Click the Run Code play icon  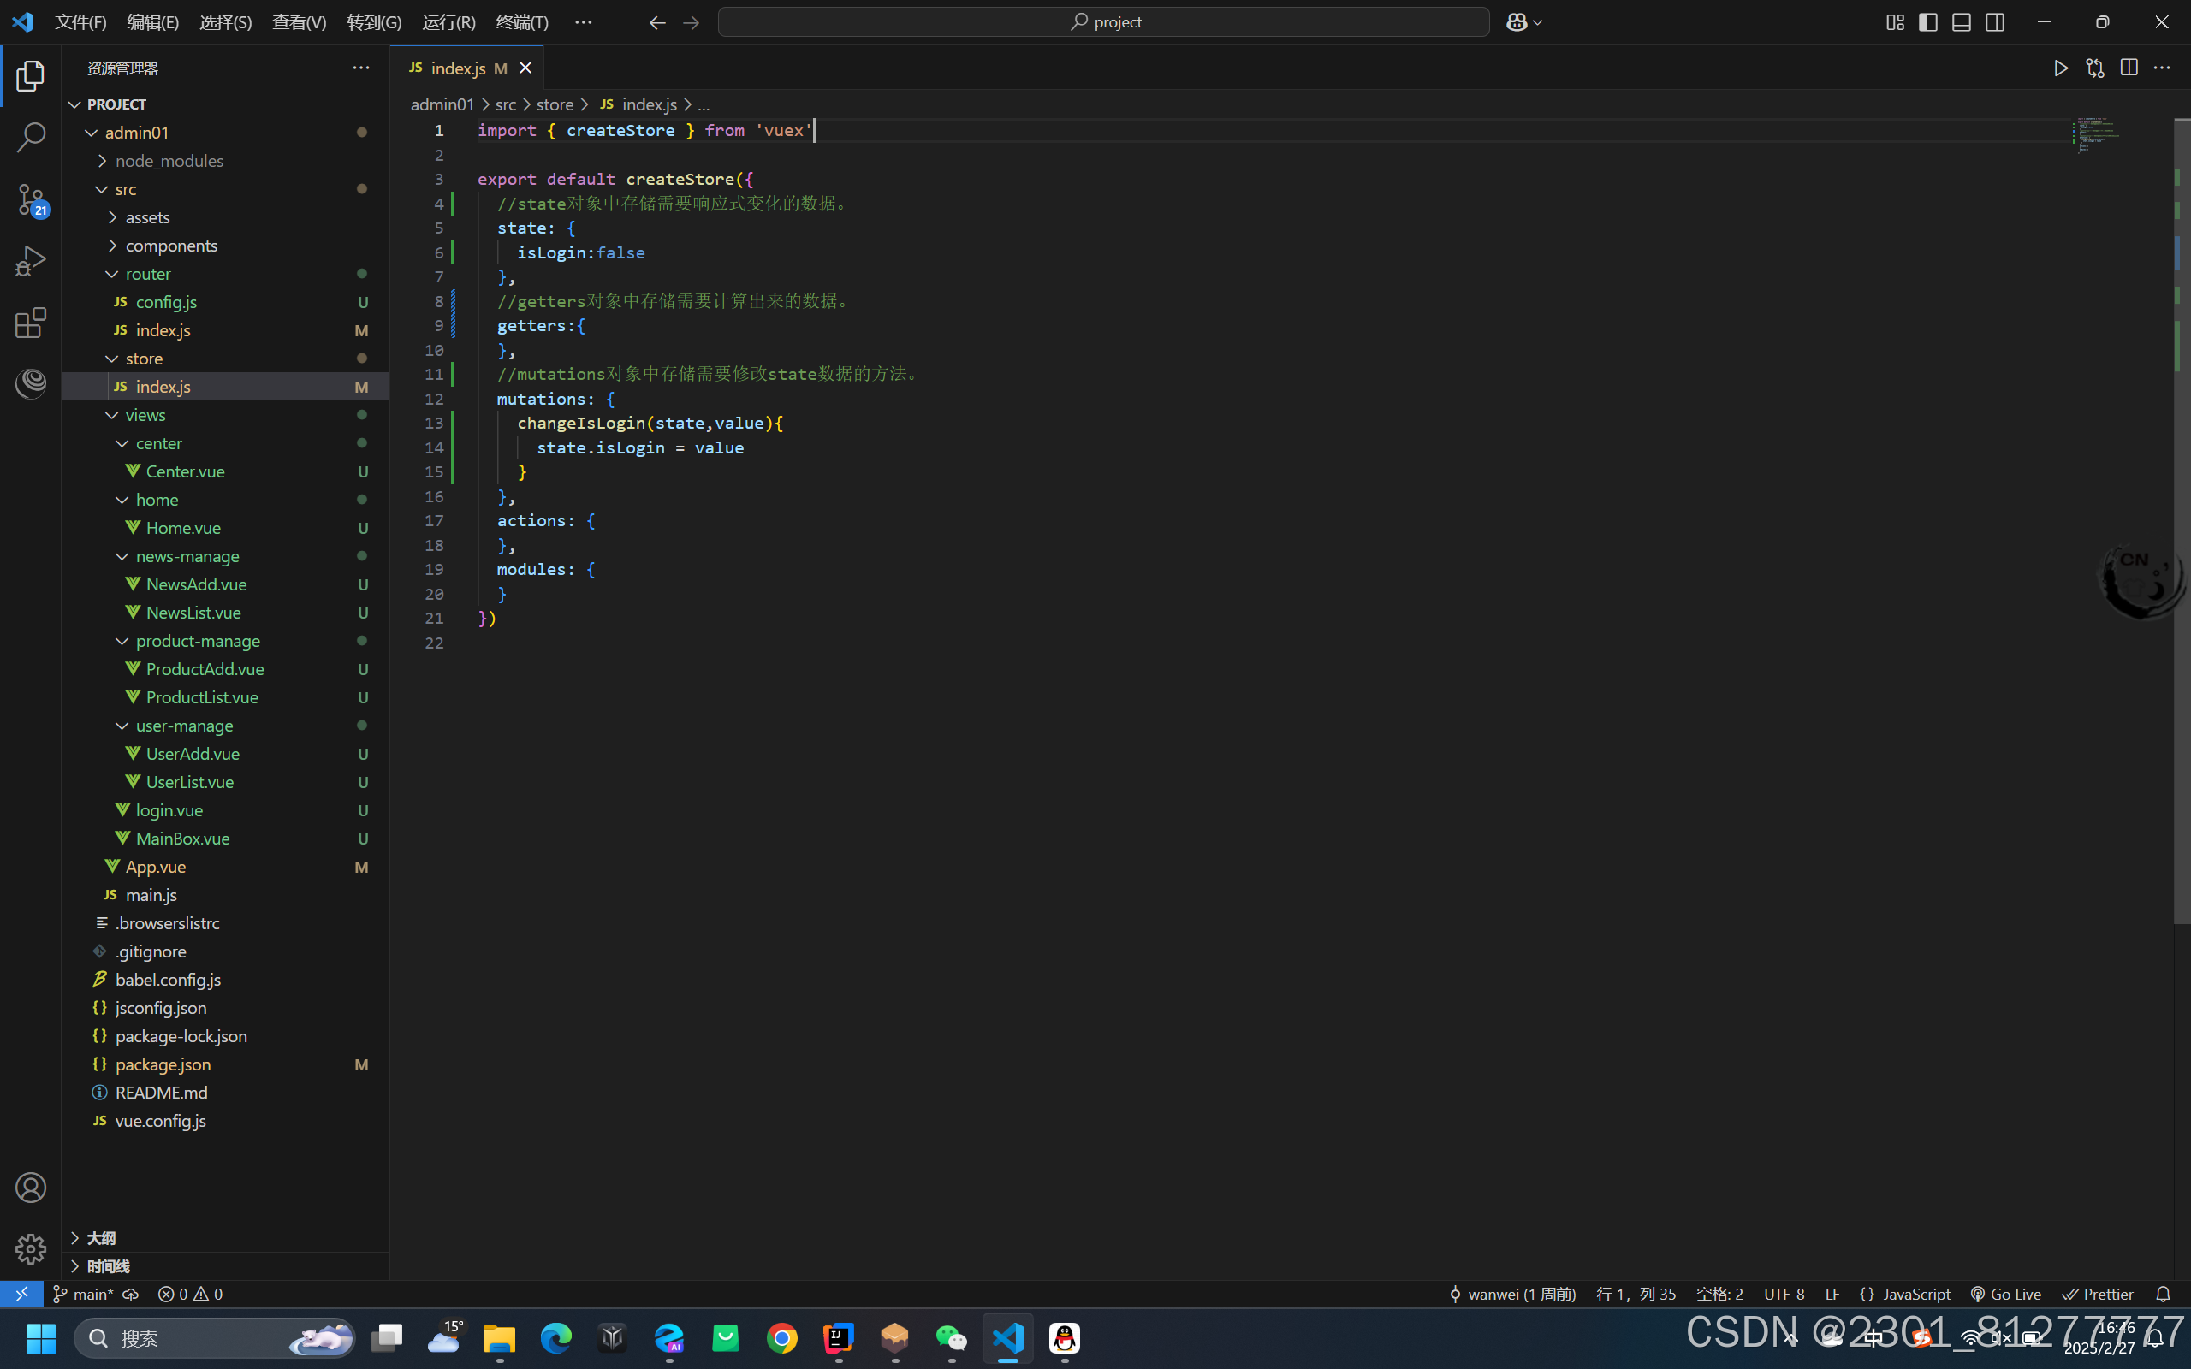tap(2061, 68)
